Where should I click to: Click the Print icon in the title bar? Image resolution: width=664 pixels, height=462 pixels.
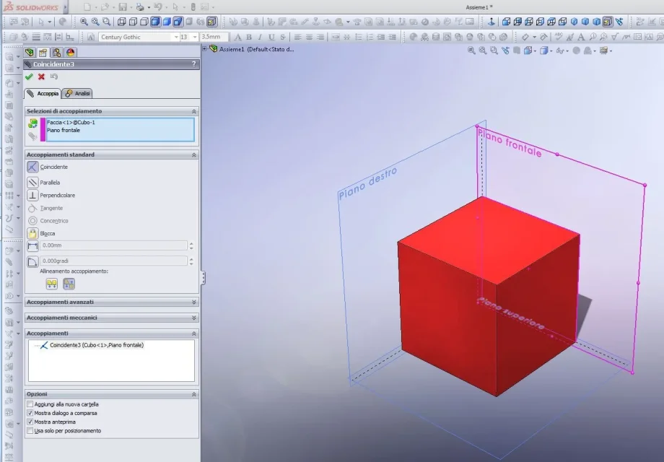[x=140, y=7]
